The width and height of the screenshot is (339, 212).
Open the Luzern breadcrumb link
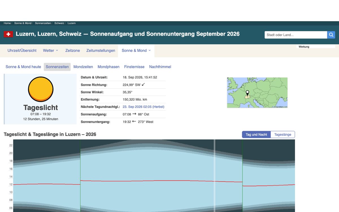point(71,23)
